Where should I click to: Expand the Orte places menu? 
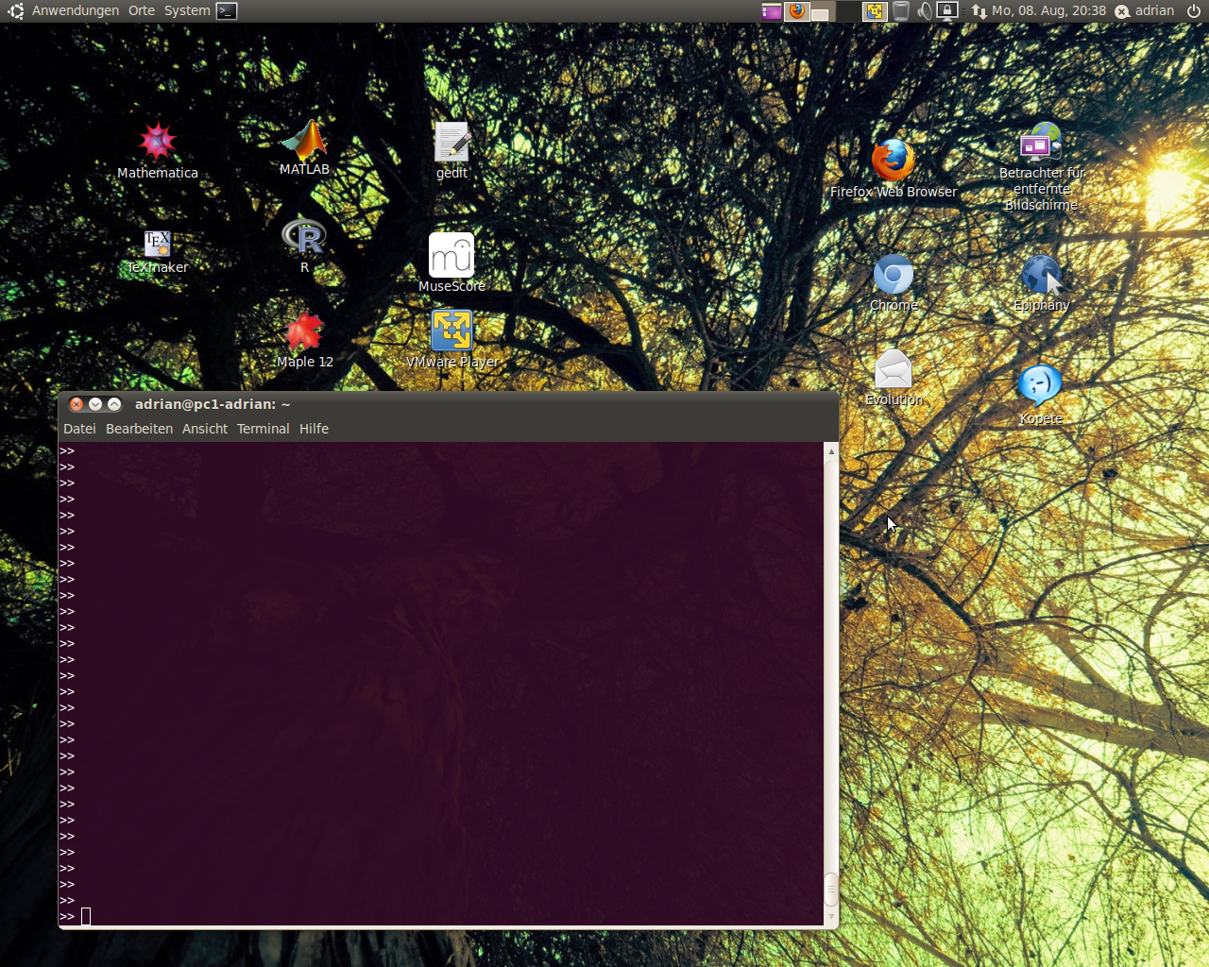[x=142, y=10]
